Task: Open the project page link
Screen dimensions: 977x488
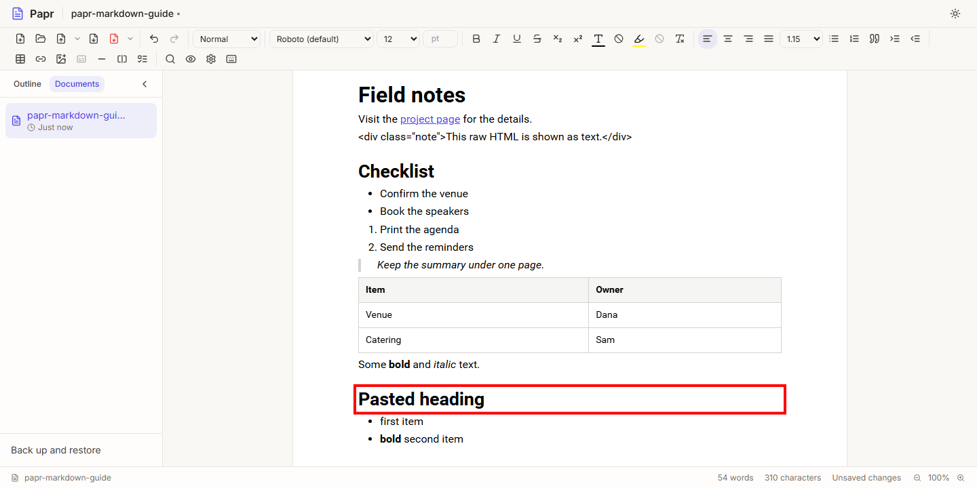Action: point(430,119)
